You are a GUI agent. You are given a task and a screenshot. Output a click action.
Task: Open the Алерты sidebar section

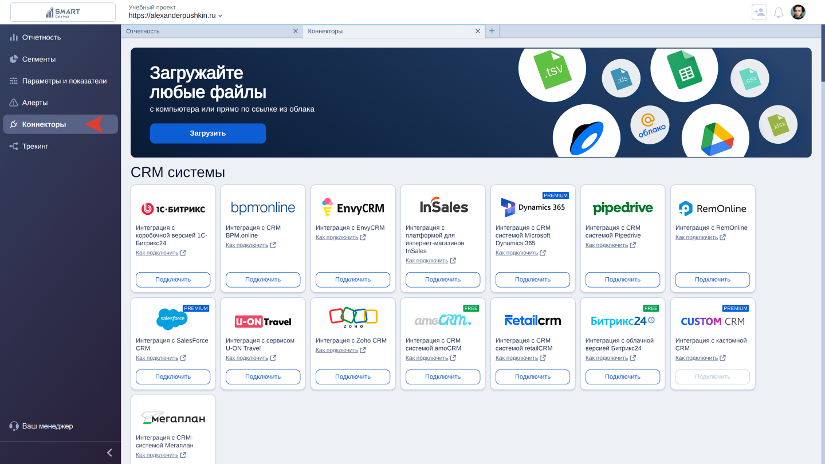tap(60, 103)
